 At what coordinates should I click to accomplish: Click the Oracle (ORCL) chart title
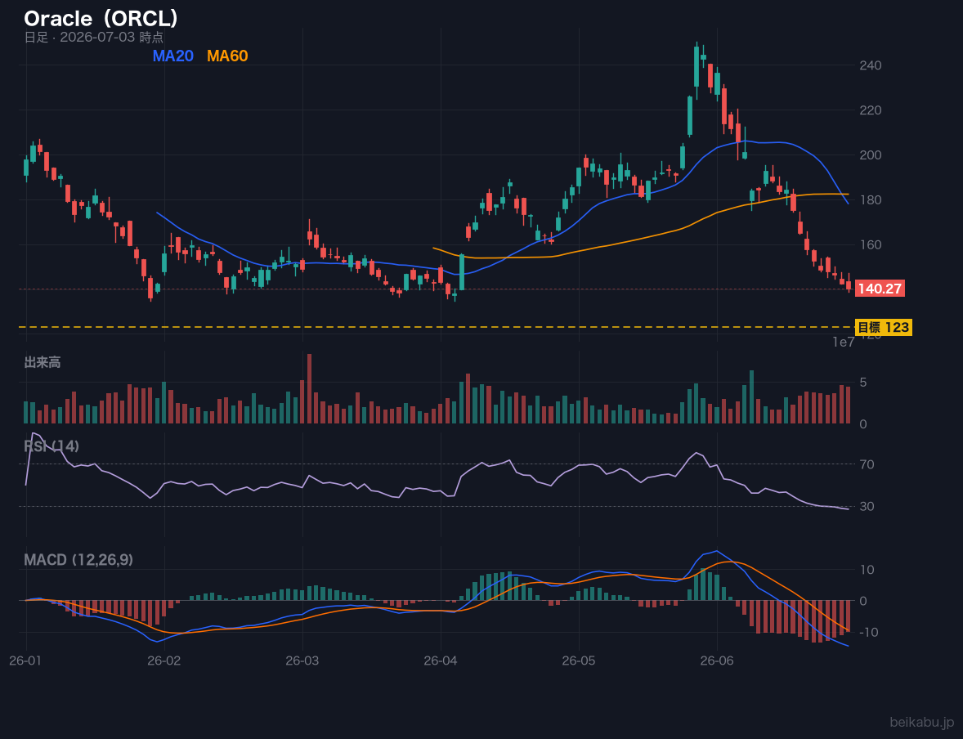(101, 19)
